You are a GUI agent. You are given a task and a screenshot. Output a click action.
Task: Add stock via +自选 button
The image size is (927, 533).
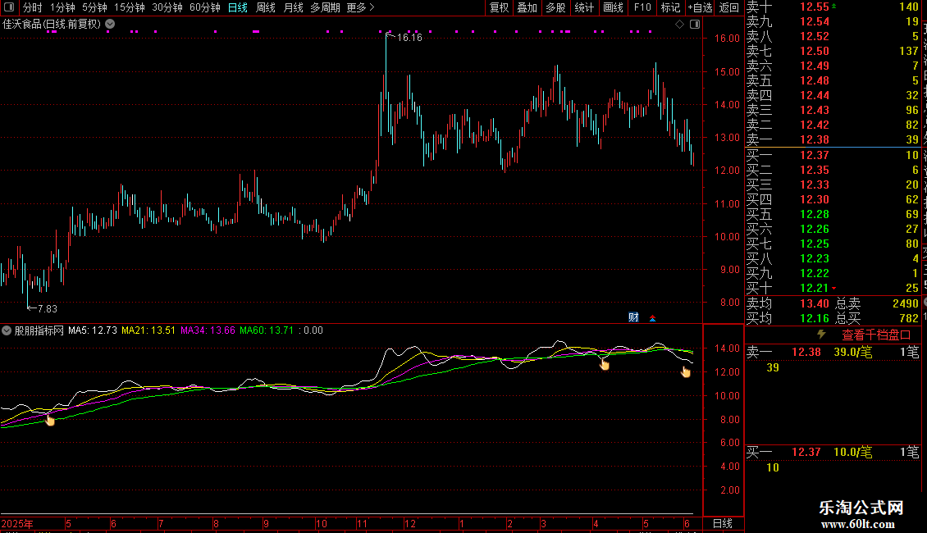pos(700,7)
